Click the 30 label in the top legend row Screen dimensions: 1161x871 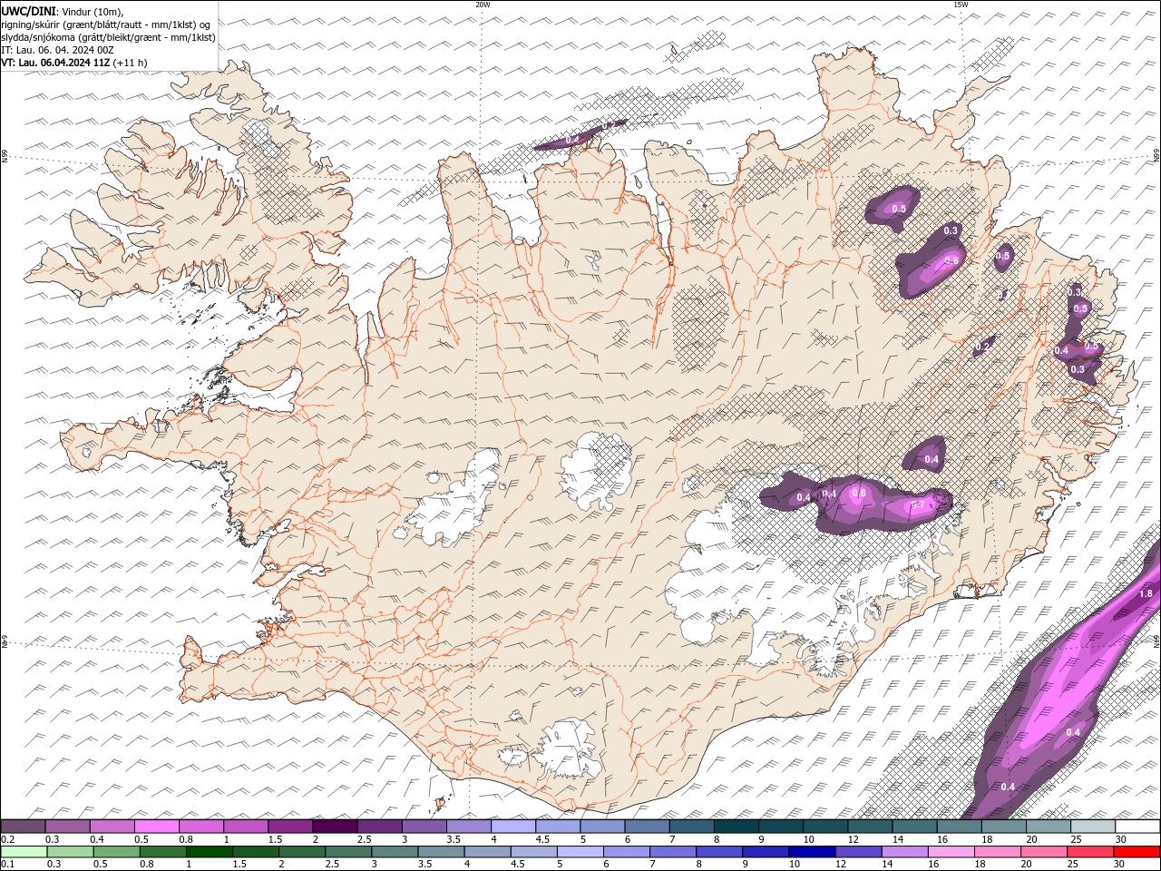[1120, 839]
